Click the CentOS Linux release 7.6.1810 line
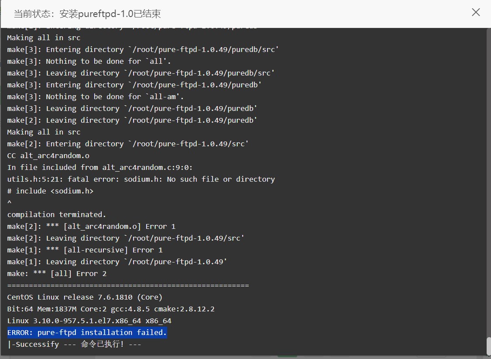The width and height of the screenshot is (491, 359). coord(85,297)
